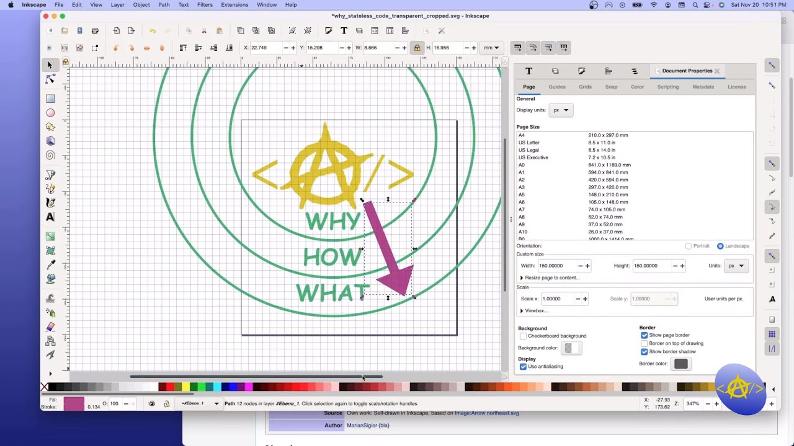Open custom size Units dropdown
Viewport: 794px width, 446px height.
[736, 266]
